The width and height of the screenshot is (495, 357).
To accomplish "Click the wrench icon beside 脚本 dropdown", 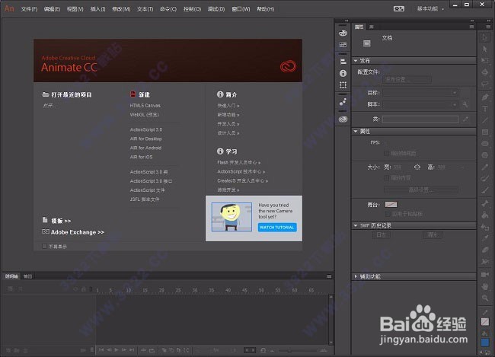I will (465, 104).
